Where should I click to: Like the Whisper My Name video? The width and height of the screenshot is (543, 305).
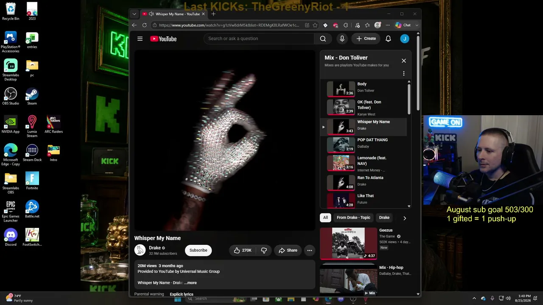pyautogui.click(x=243, y=250)
